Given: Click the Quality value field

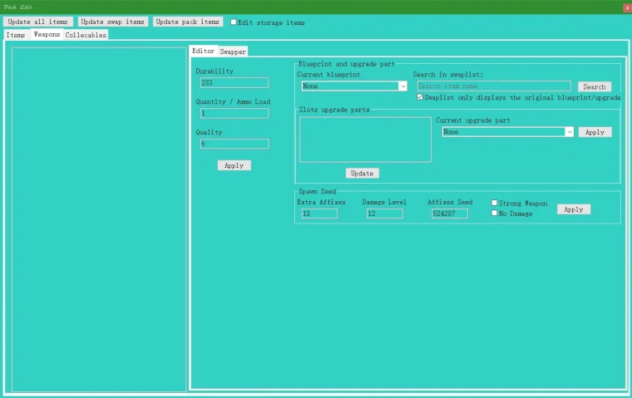Looking at the screenshot, I should [234, 144].
